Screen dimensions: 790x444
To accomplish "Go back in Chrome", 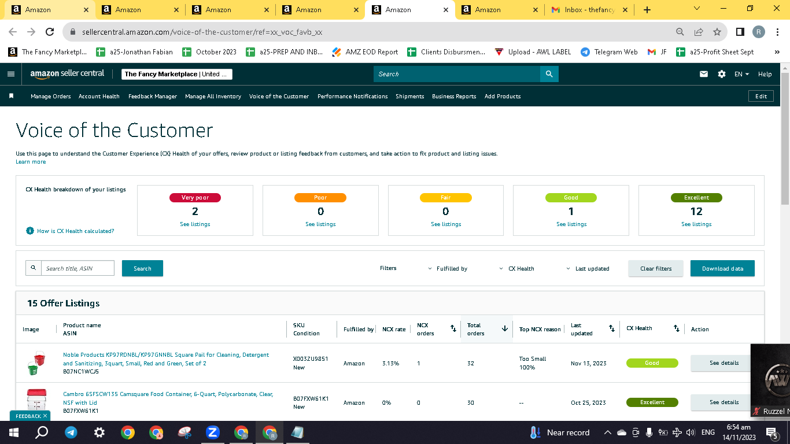I will pyautogui.click(x=13, y=32).
